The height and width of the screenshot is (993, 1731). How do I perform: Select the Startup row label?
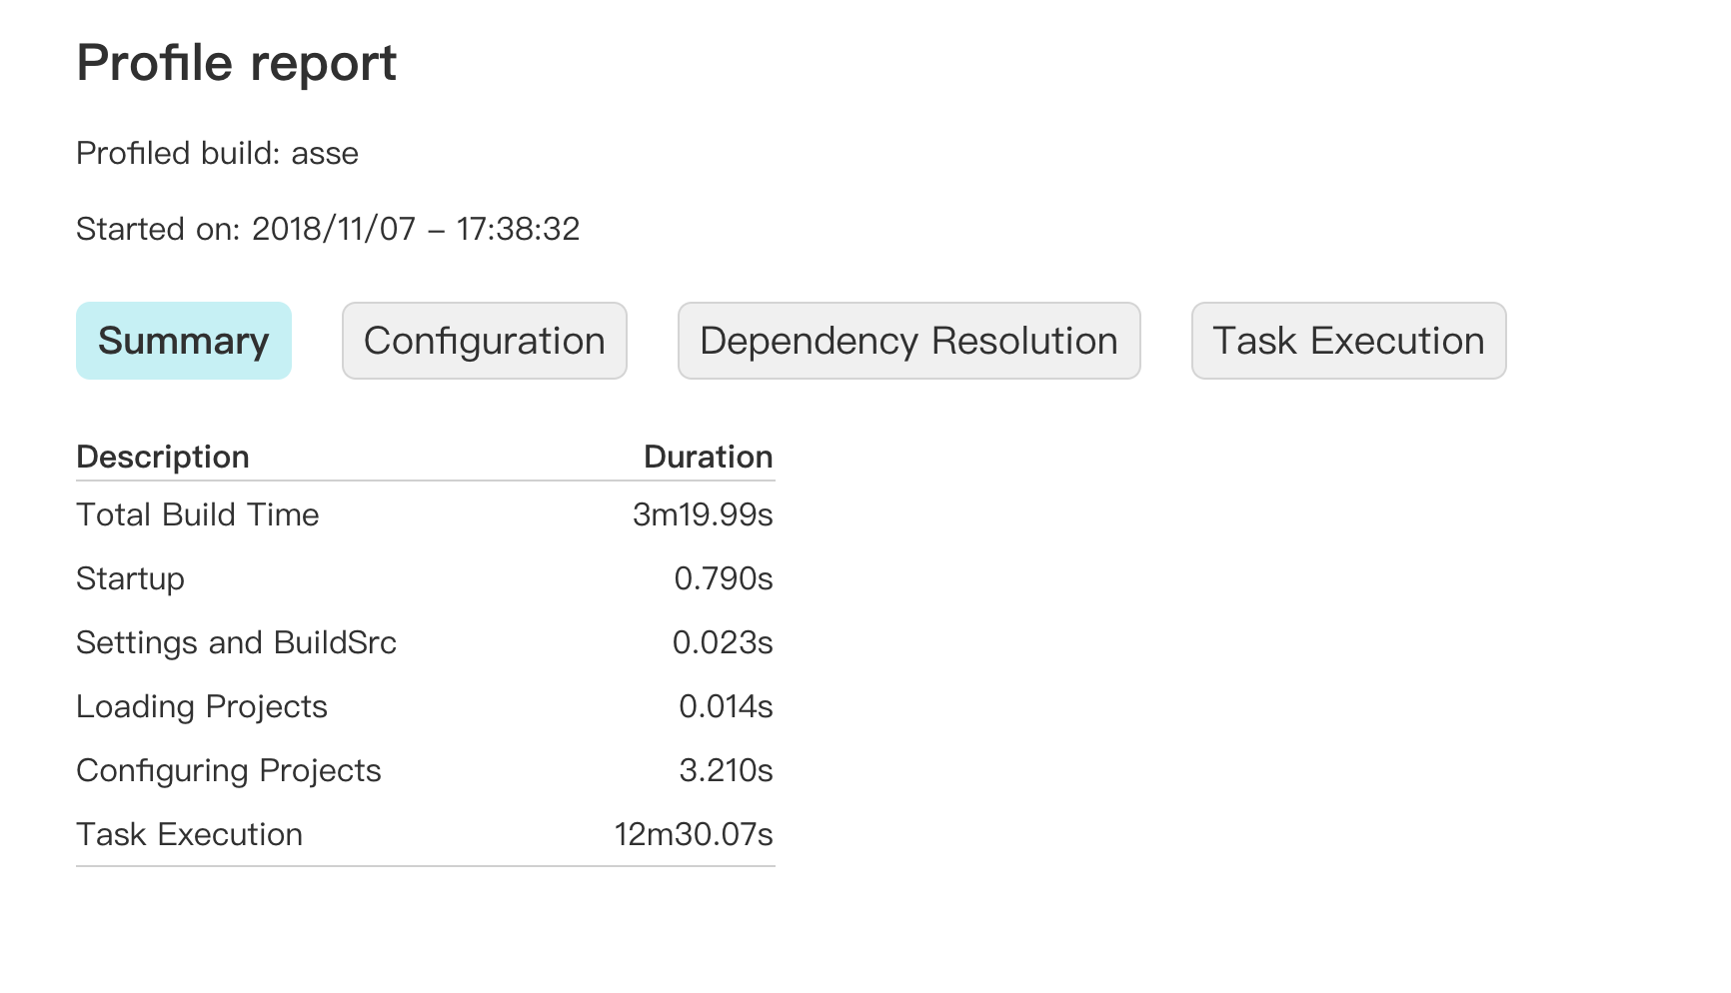[x=130, y=578]
